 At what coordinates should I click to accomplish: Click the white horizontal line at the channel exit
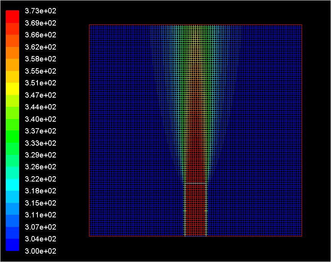196,183
